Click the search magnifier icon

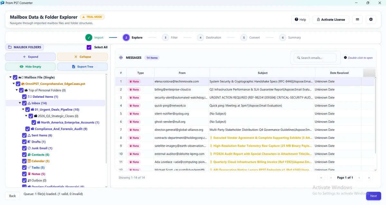pos(299,58)
